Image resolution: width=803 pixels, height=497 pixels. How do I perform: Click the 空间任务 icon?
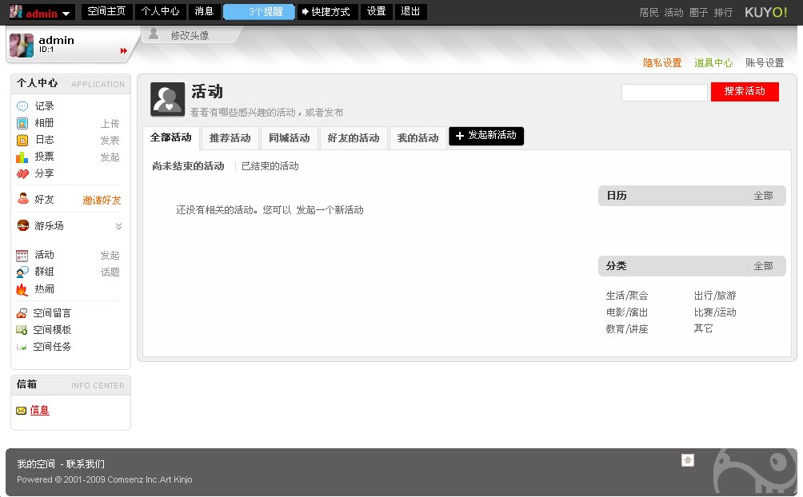tap(22, 347)
